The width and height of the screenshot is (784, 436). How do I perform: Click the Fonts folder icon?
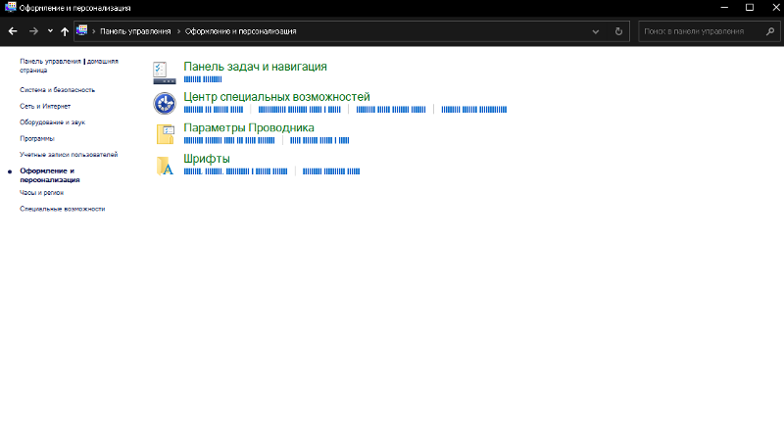(x=165, y=166)
